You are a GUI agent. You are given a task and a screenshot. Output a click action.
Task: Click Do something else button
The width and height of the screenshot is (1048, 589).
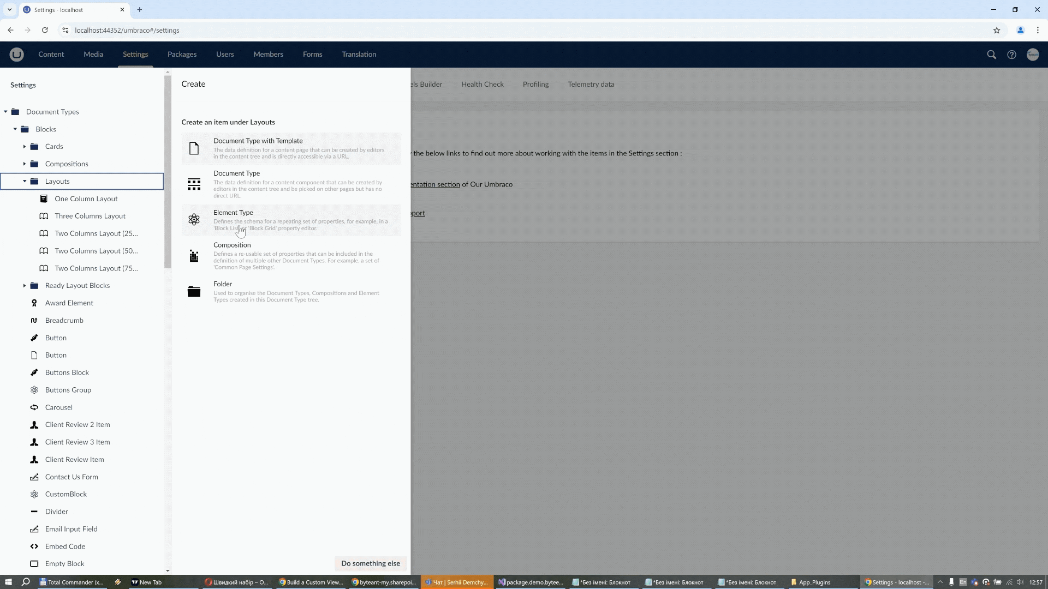[371, 563]
